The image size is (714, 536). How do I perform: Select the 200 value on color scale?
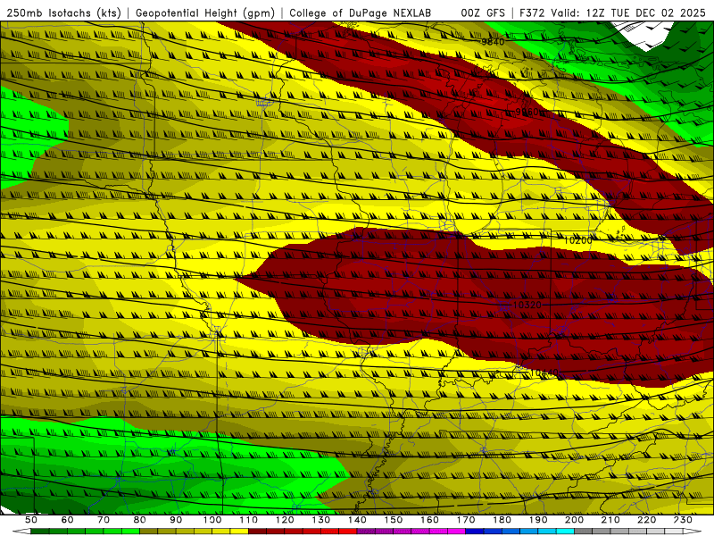pos(574,520)
